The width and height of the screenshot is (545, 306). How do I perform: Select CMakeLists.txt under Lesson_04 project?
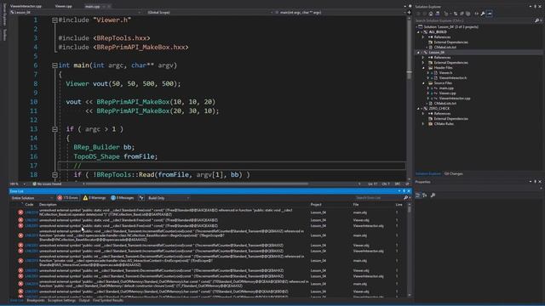445,104
